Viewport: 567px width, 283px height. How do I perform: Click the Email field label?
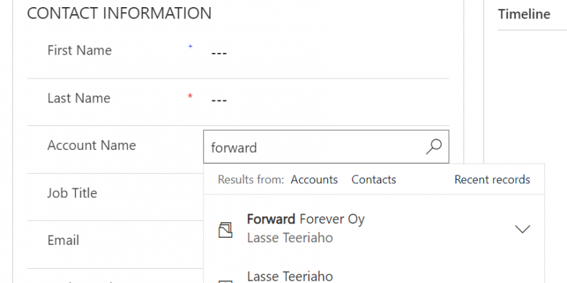(63, 241)
